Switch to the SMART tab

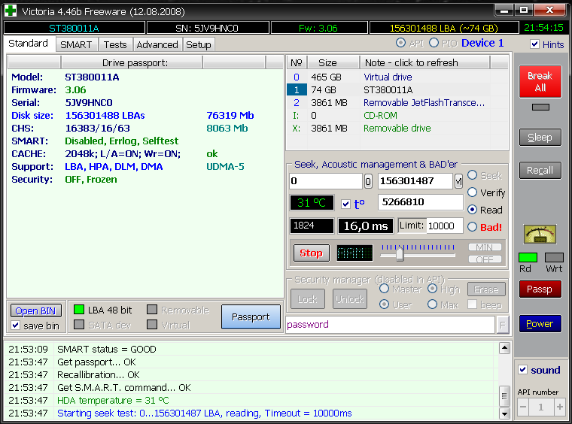[76, 44]
